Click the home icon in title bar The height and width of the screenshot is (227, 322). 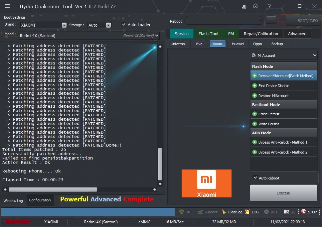pyautogui.click(x=255, y=6)
